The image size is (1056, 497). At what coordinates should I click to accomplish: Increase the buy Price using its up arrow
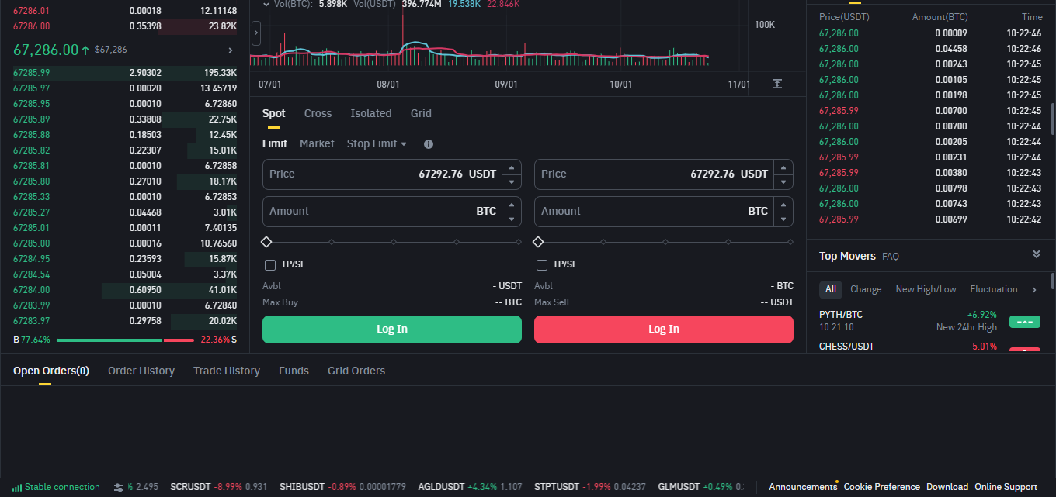(511, 167)
